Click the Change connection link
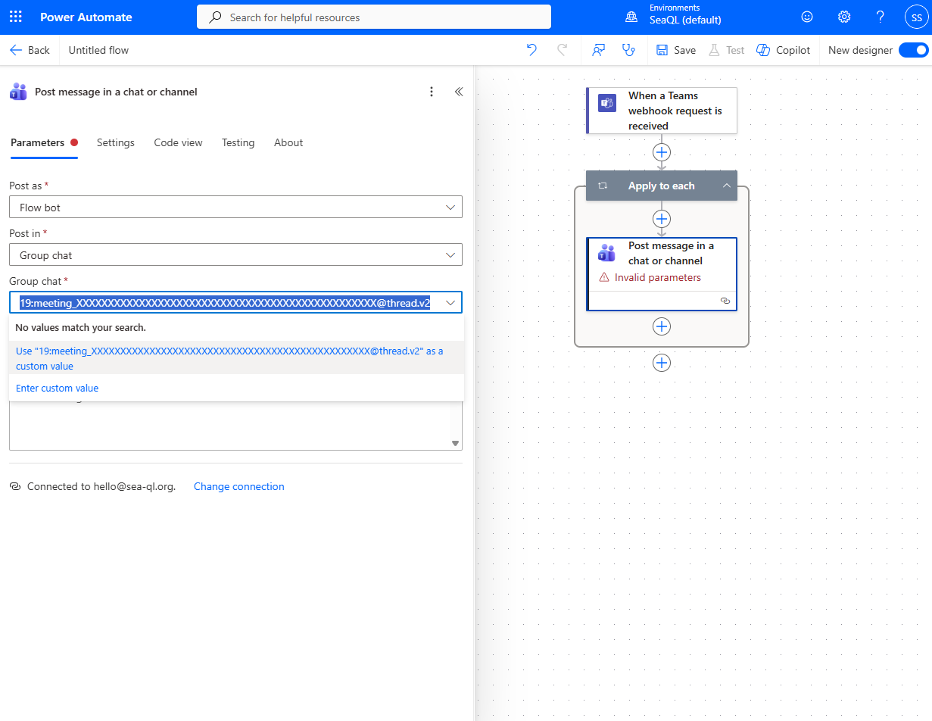932x721 pixels. coord(238,486)
